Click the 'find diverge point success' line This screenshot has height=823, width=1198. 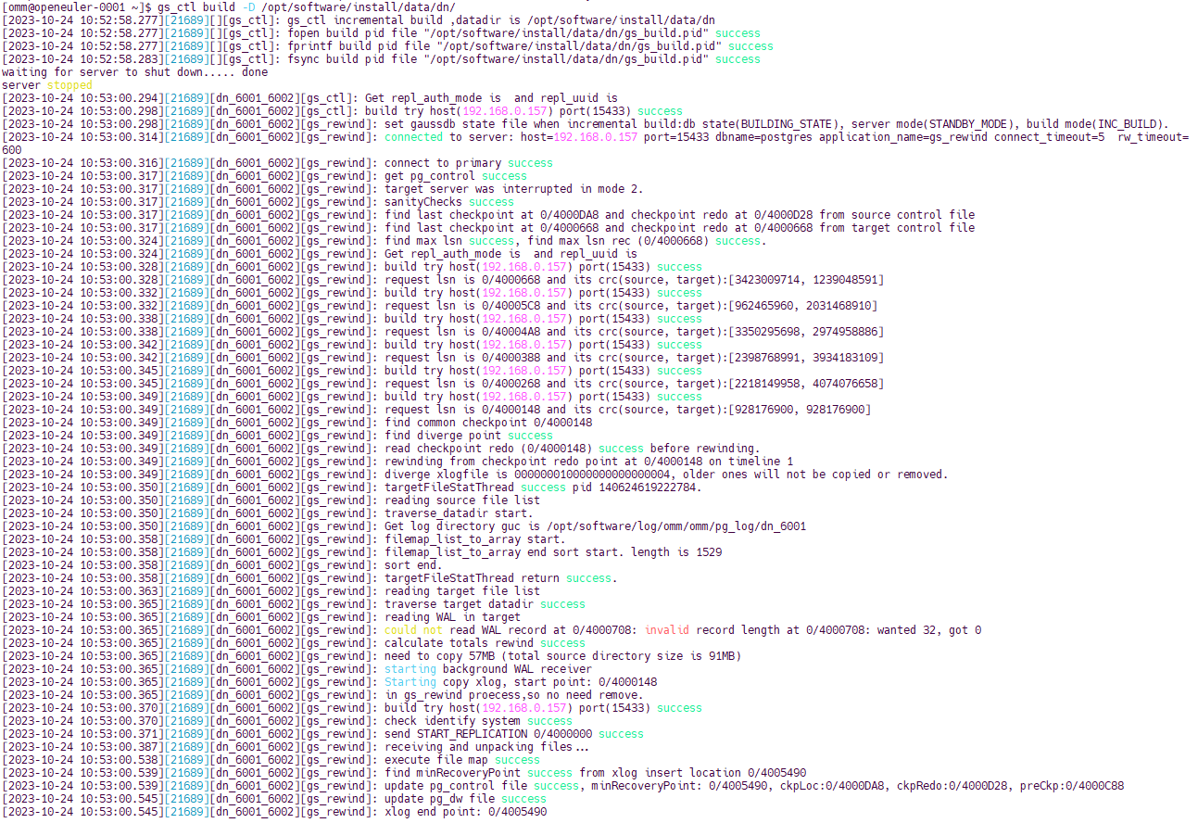pyautogui.click(x=277, y=435)
